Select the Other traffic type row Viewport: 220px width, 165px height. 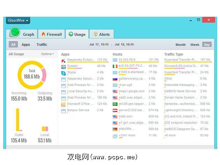187,79
